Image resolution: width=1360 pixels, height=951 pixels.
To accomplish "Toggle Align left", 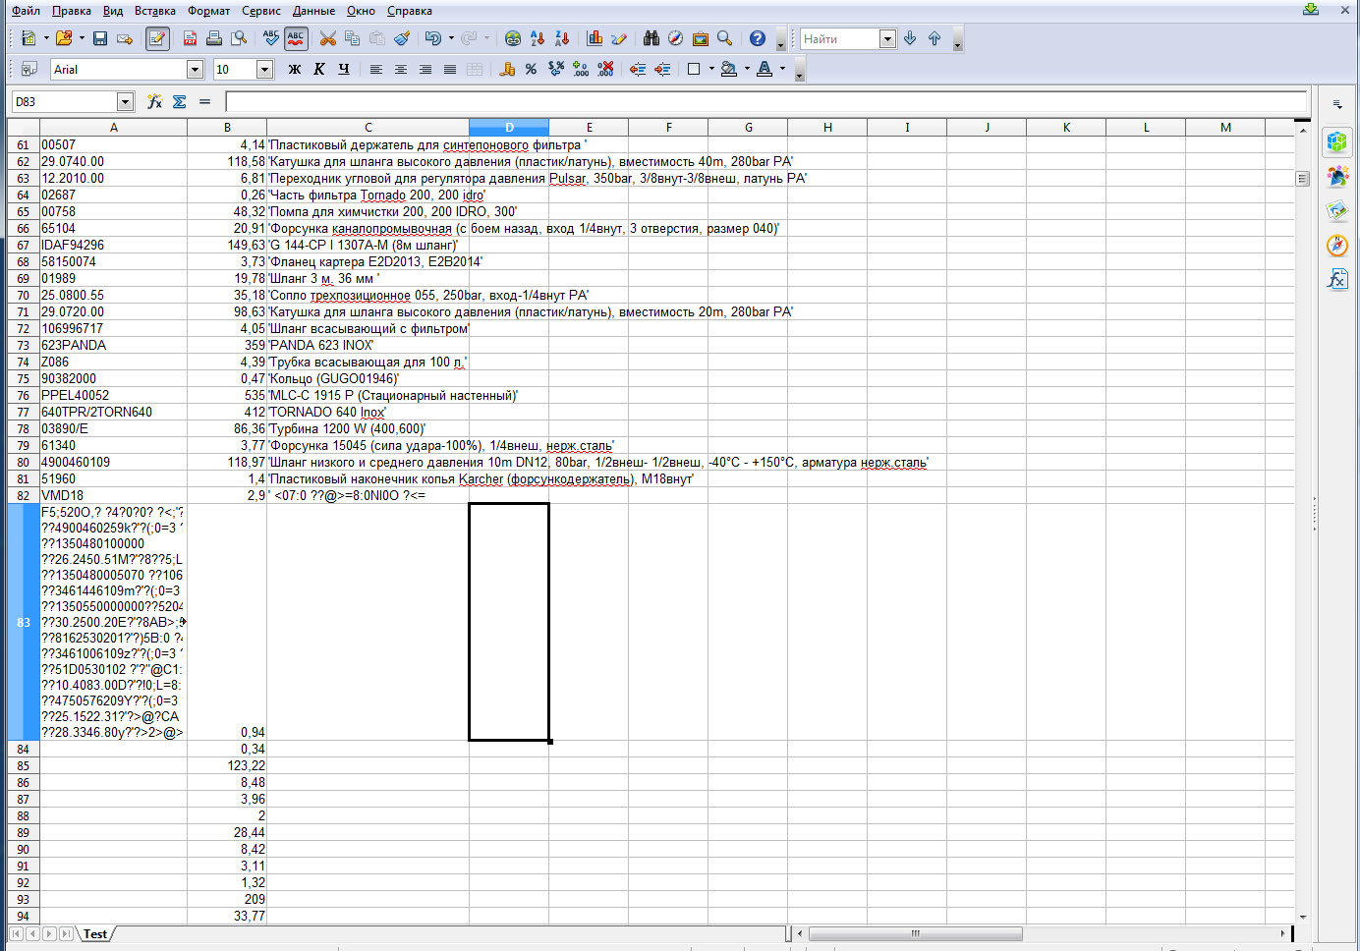I will point(376,69).
